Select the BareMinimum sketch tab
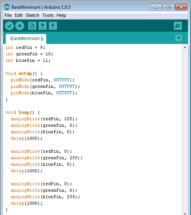 pos(26,39)
